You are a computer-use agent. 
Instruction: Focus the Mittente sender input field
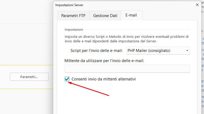127,69
